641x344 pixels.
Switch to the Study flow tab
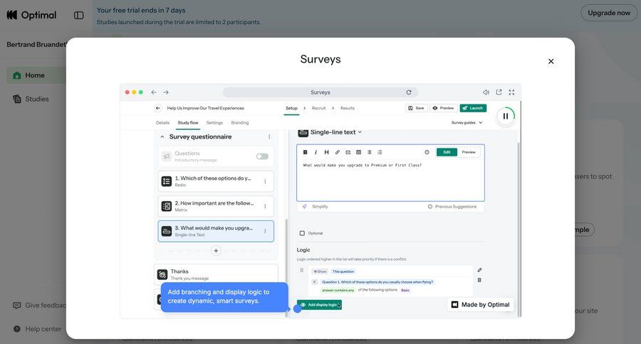188,122
